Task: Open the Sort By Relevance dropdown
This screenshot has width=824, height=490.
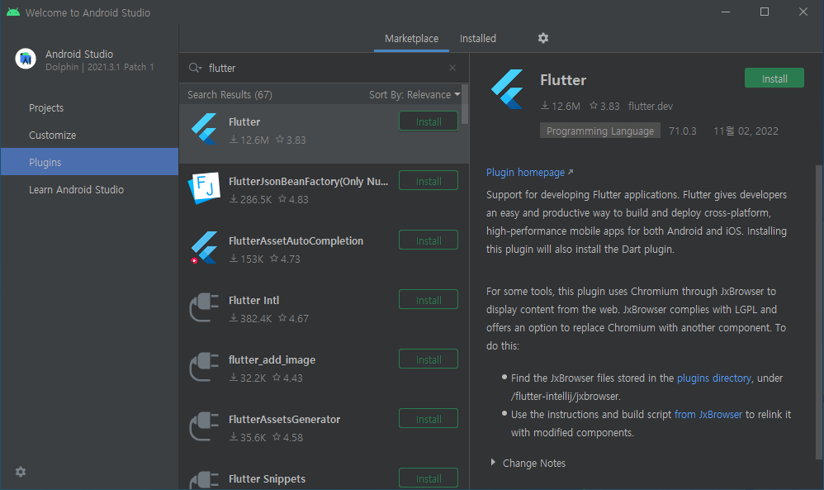Action: point(414,95)
